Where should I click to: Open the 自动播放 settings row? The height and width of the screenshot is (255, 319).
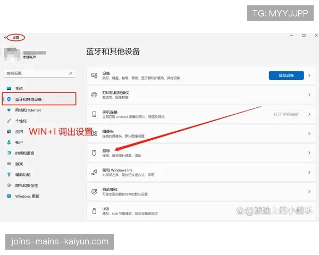pyautogui.click(x=201, y=192)
